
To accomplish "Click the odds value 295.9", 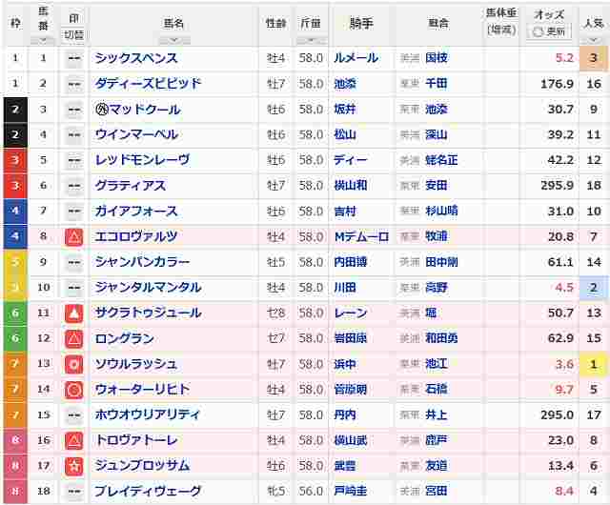I will click(557, 186).
